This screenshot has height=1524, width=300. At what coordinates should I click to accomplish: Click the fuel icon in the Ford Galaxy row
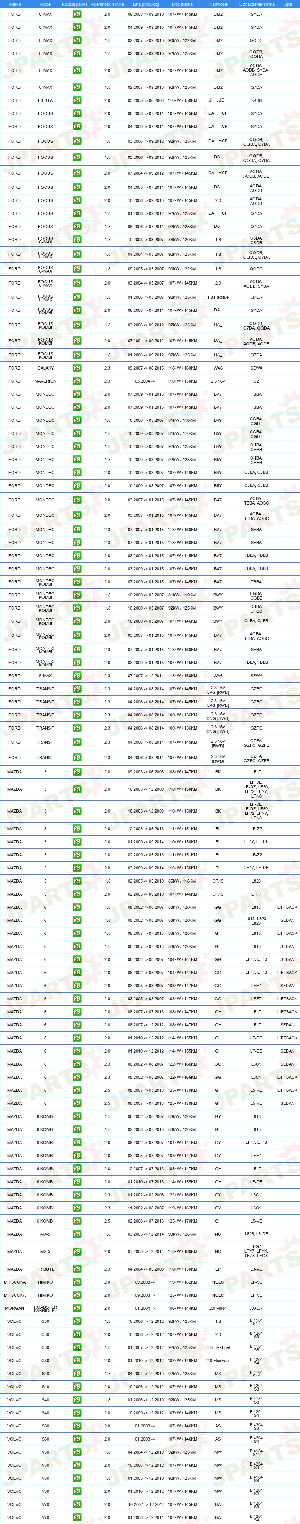coord(77,368)
